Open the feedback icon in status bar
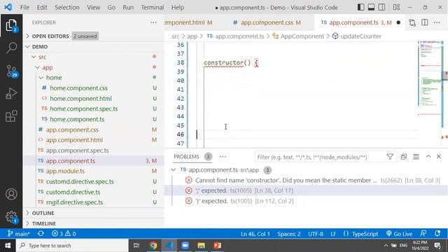448x252 pixels. click(423, 234)
